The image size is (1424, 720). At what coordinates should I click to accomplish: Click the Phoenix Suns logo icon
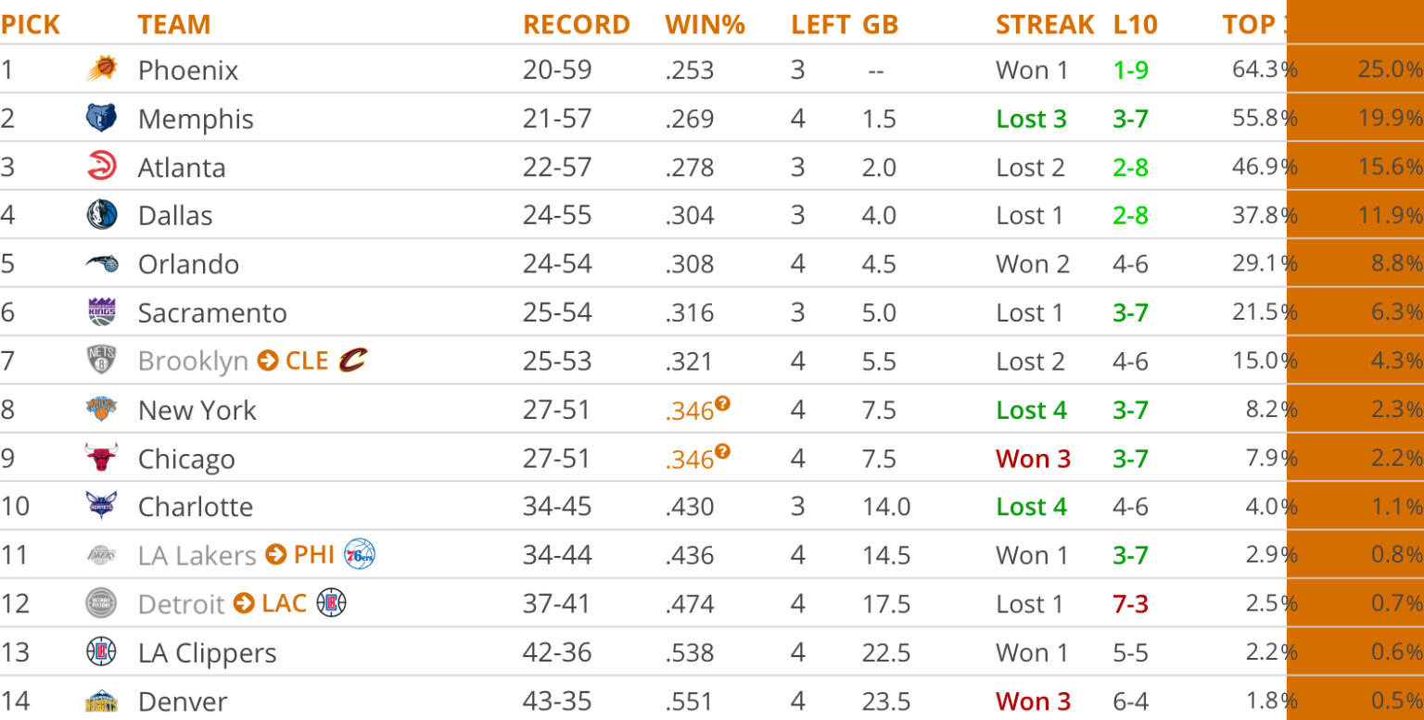tap(102, 69)
